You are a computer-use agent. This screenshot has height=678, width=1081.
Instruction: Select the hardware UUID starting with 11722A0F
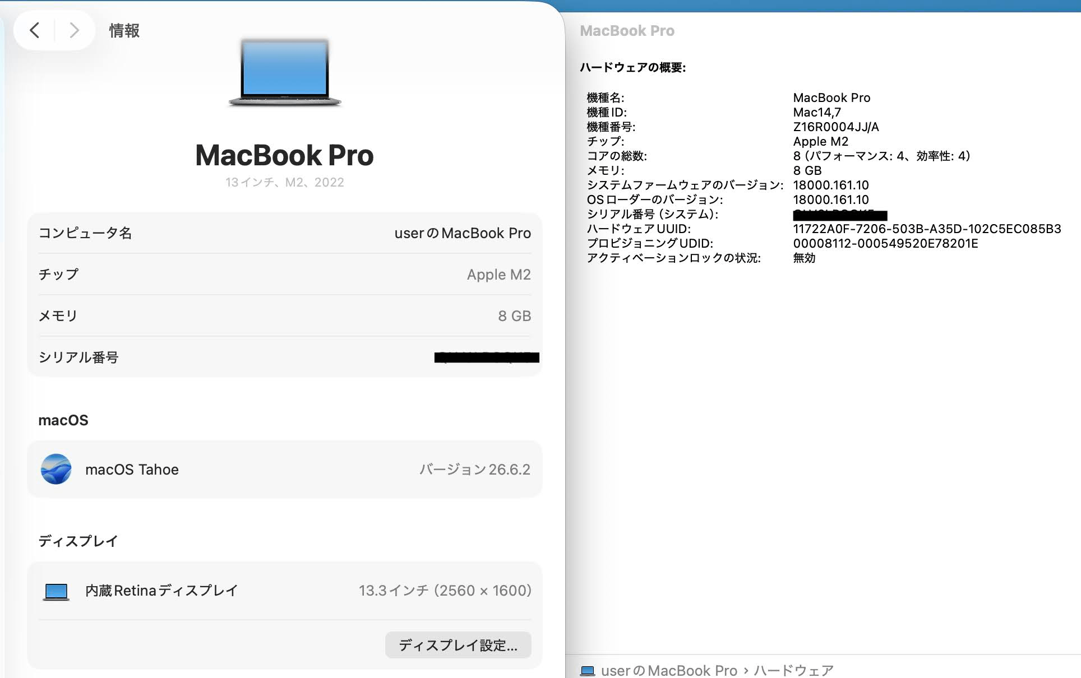tap(927, 229)
